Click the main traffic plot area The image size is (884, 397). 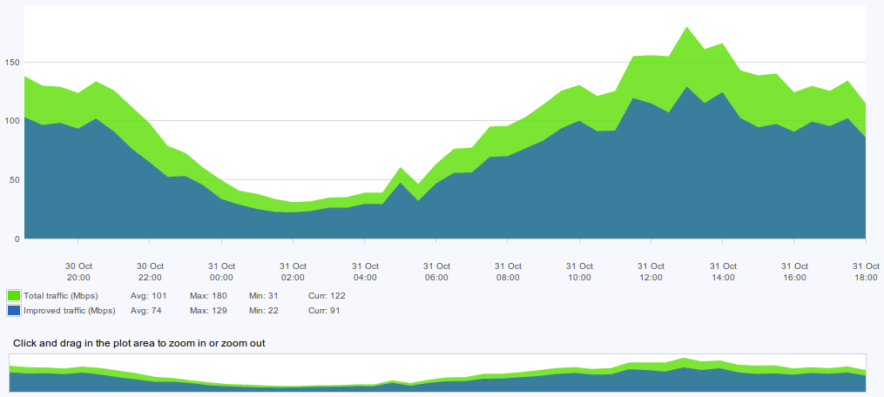pyautogui.click(x=445, y=123)
